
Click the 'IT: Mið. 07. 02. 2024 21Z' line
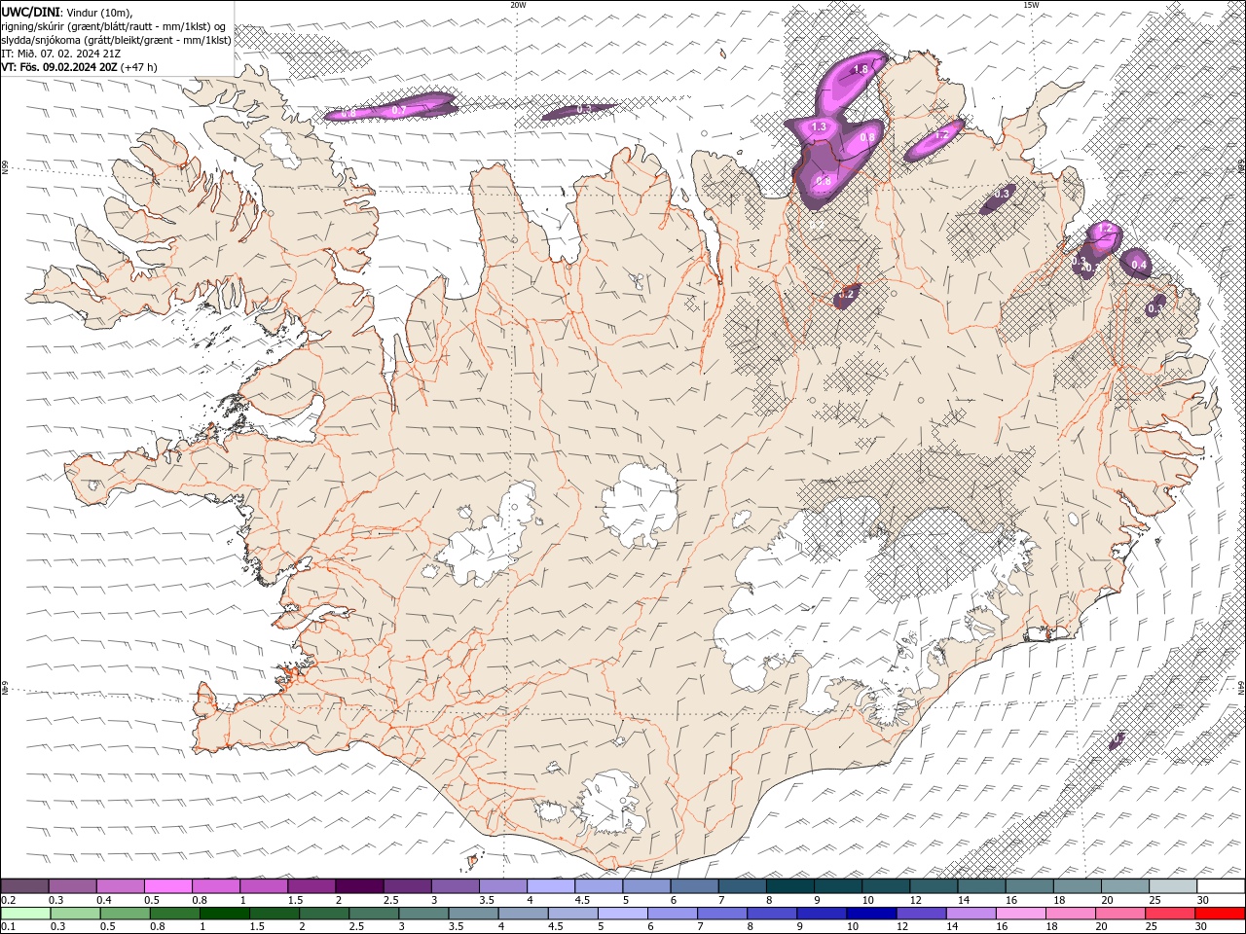click(59, 54)
